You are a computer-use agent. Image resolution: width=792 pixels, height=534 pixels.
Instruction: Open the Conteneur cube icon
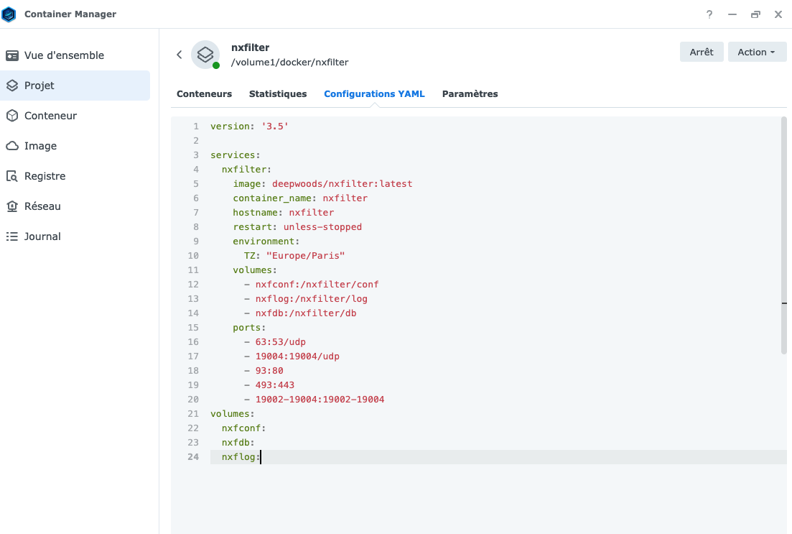click(12, 116)
